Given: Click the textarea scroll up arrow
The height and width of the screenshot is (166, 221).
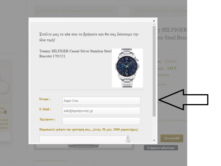Looking at the screenshot, I should coord(128,137).
